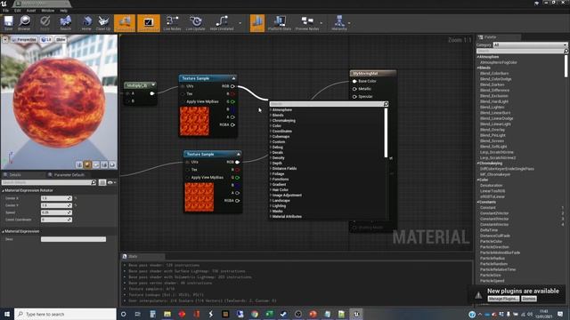
Task: Open dropdown arrow beside Preview Nodes
Action: pyautogui.click(x=321, y=23)
